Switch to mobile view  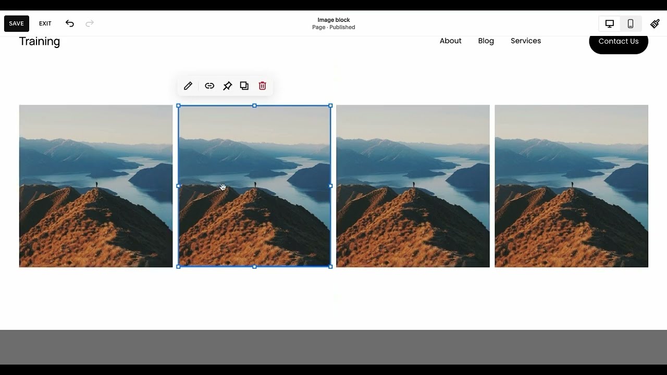point(631,23)
